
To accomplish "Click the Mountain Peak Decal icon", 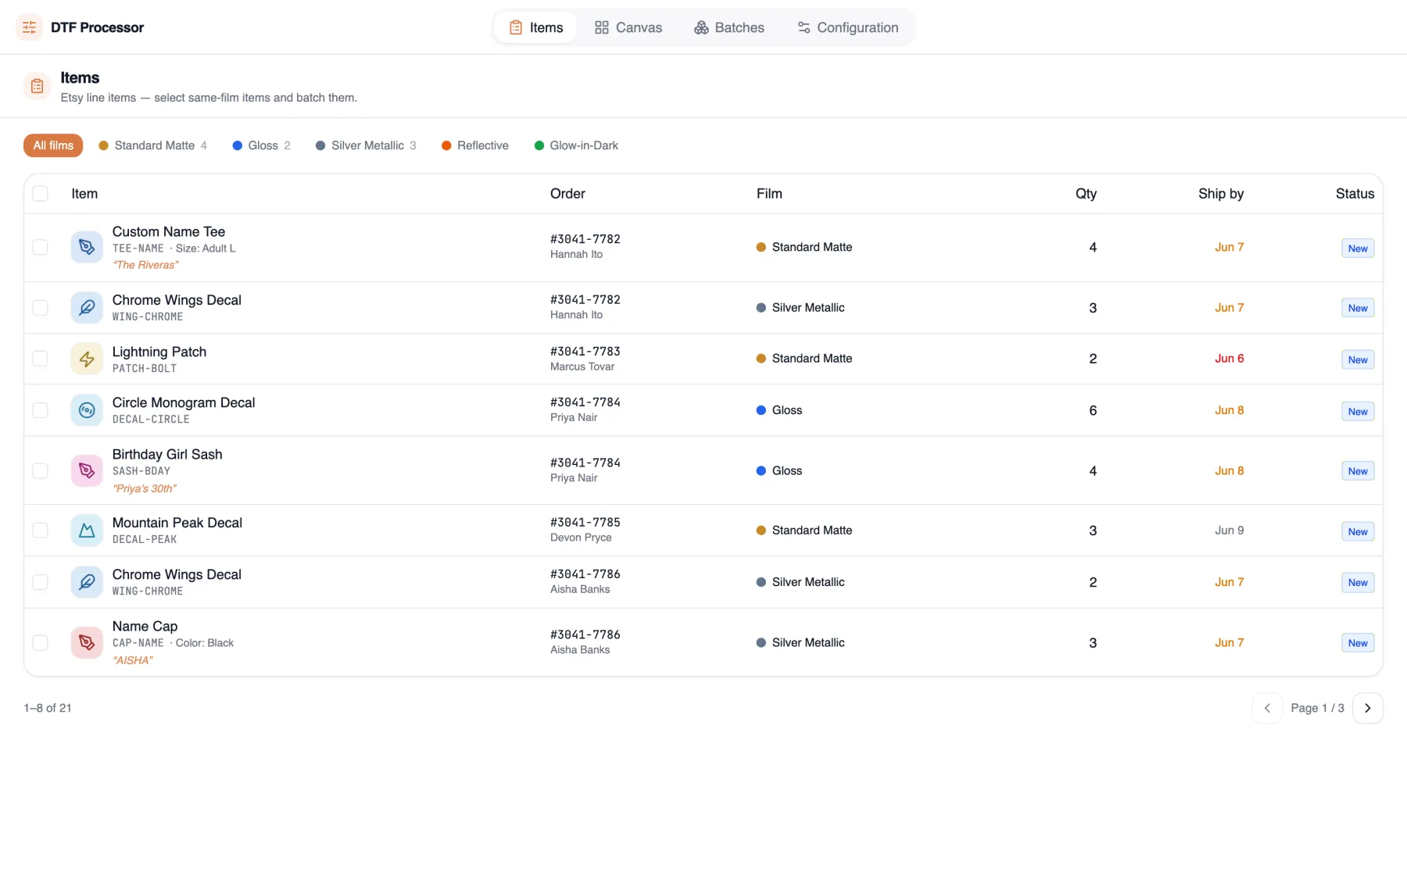I will point(87,531).
